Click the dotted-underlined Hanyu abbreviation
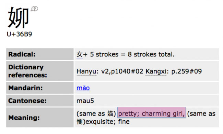The height and width of the screenshot is (134, 223). 86,71
